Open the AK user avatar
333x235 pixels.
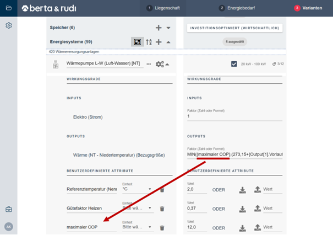9,227
